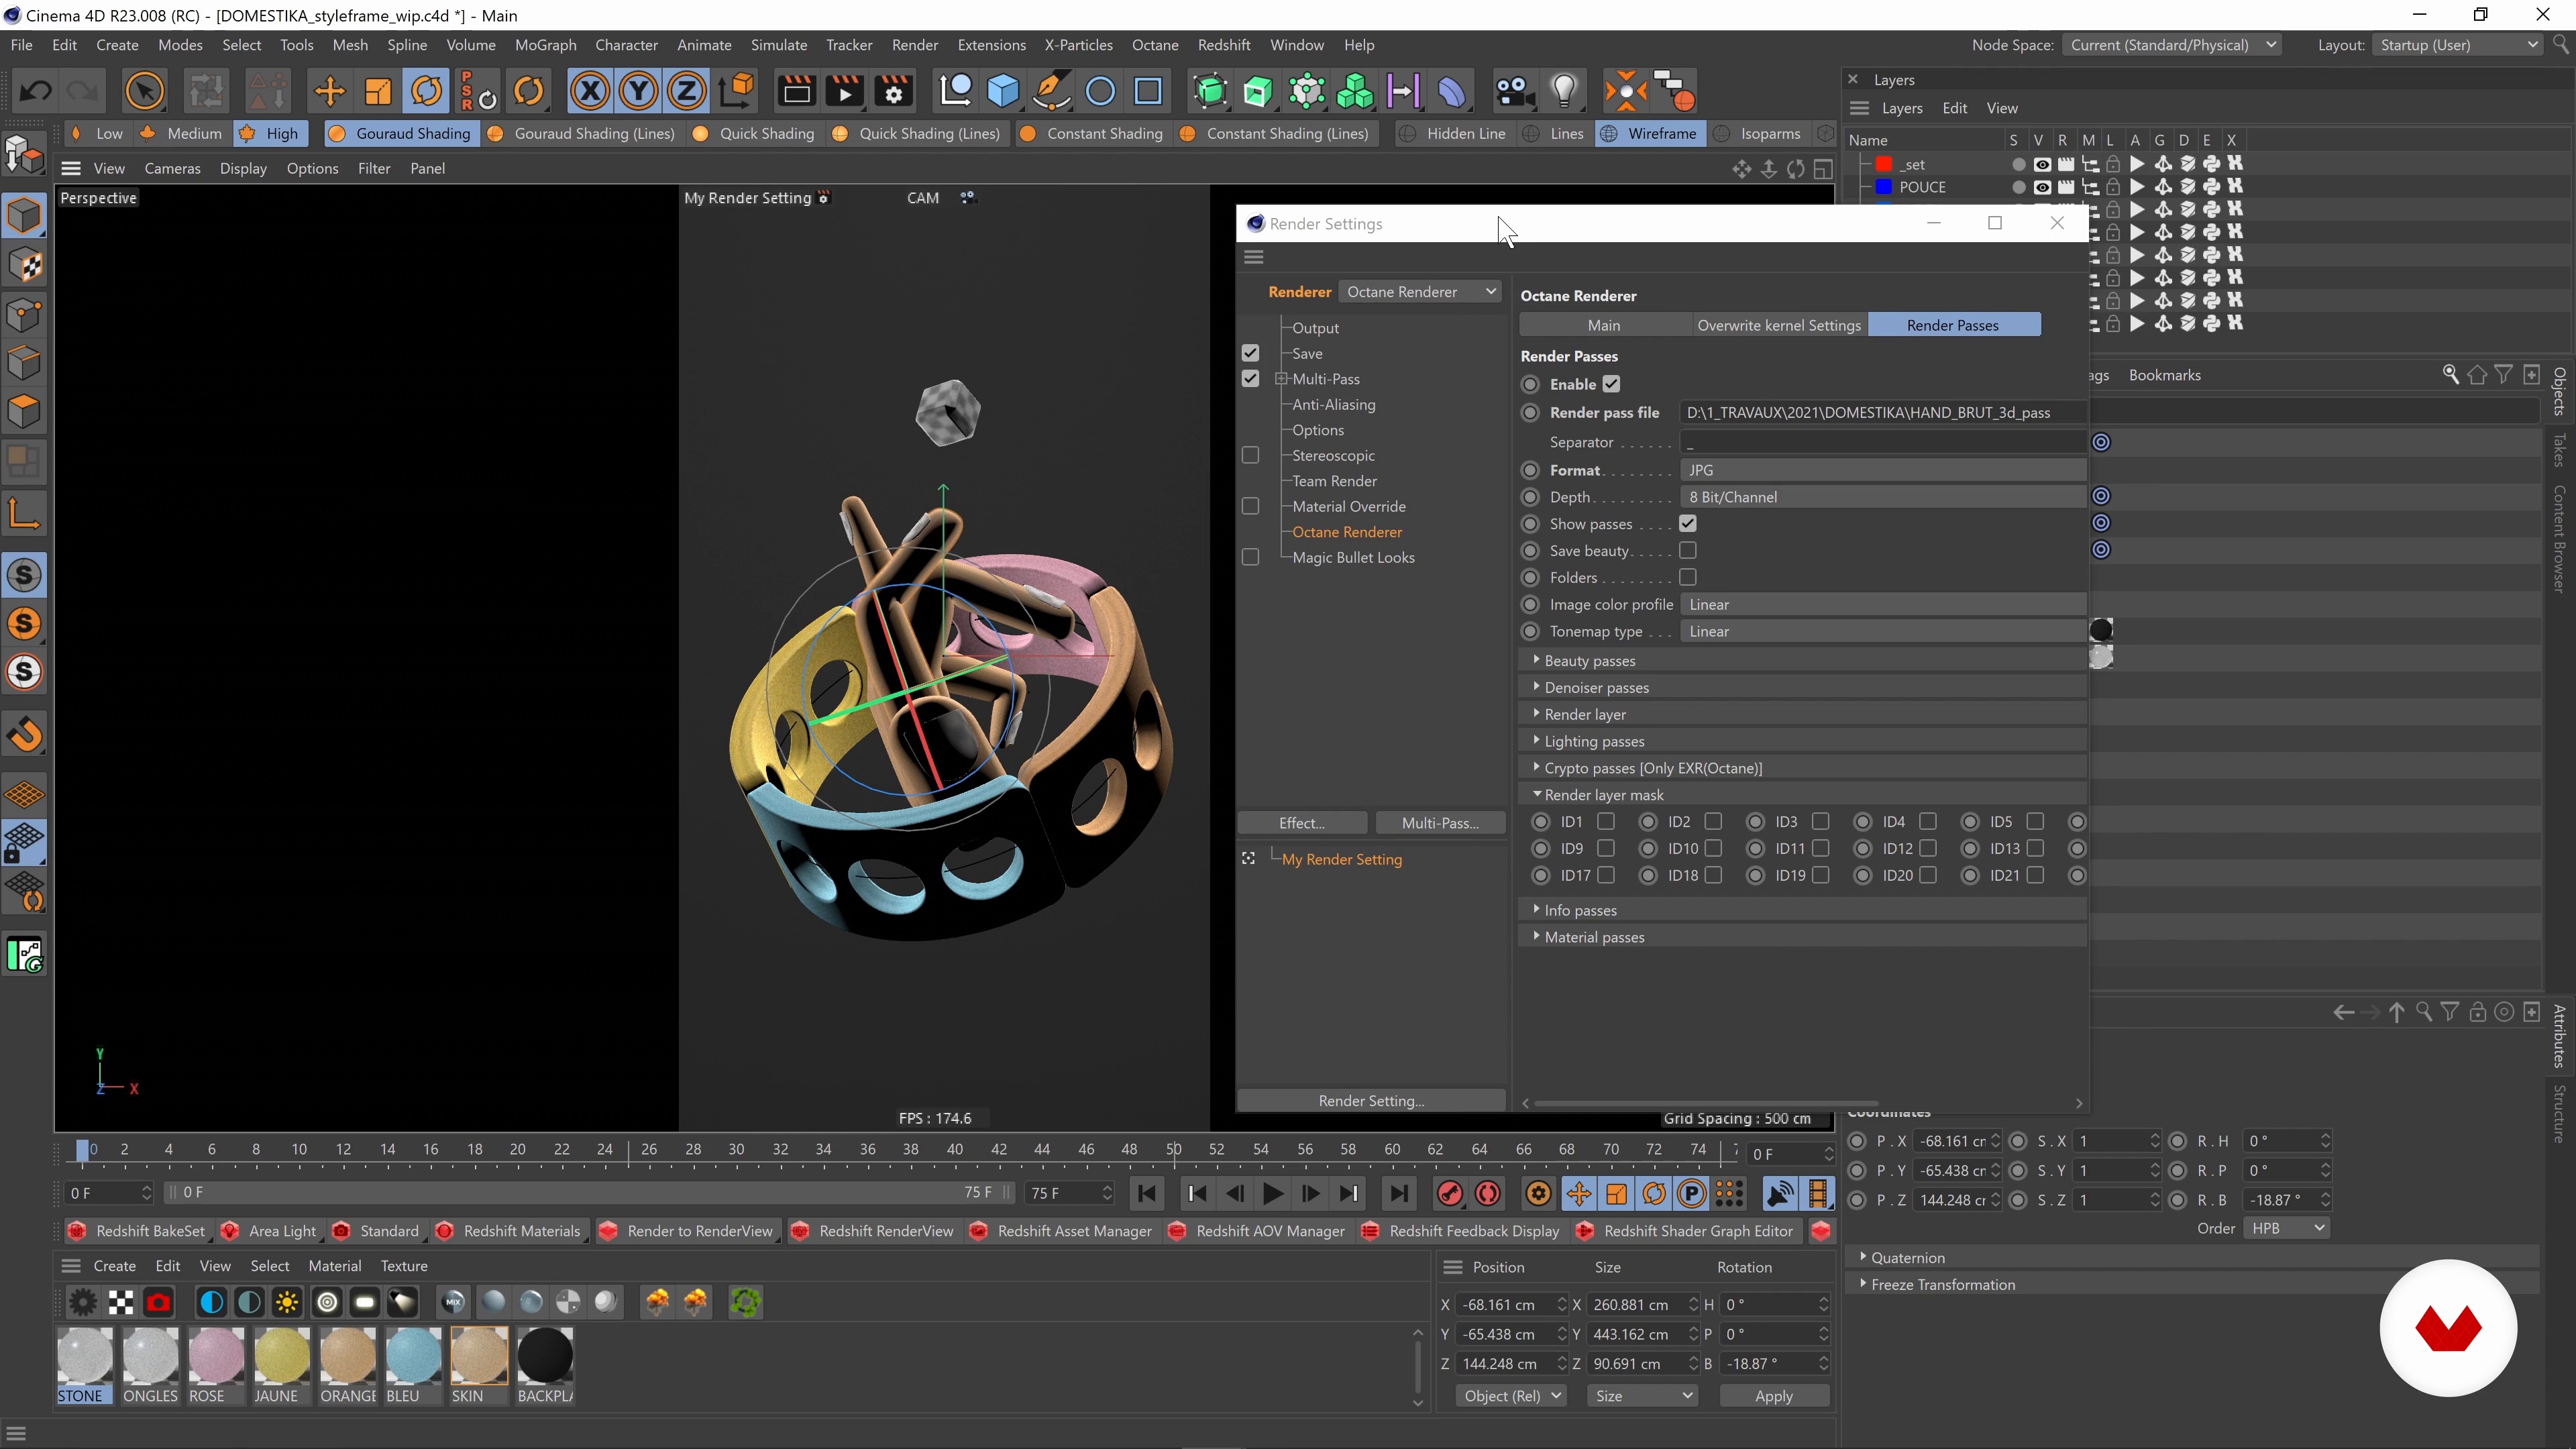
Task: Select Anti-Aliasing in render settings list
Action: 1333,404
